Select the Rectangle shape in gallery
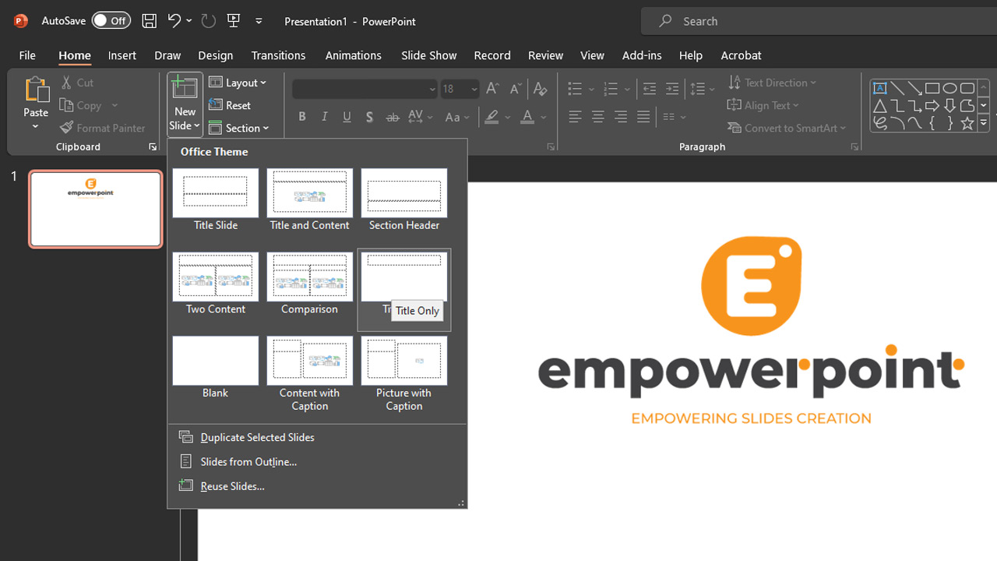 (x=932, y=88)
